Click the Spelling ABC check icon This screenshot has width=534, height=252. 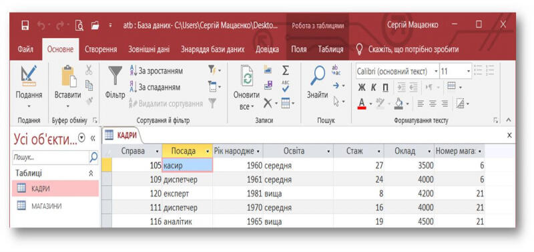(286, 86)
